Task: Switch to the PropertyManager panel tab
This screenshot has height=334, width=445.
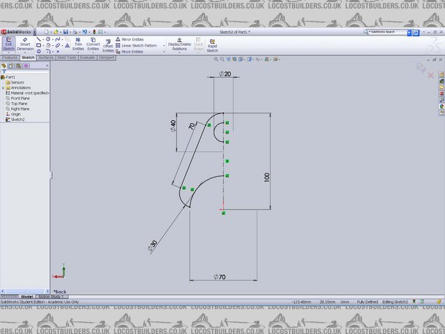Action: pos(11,65)
